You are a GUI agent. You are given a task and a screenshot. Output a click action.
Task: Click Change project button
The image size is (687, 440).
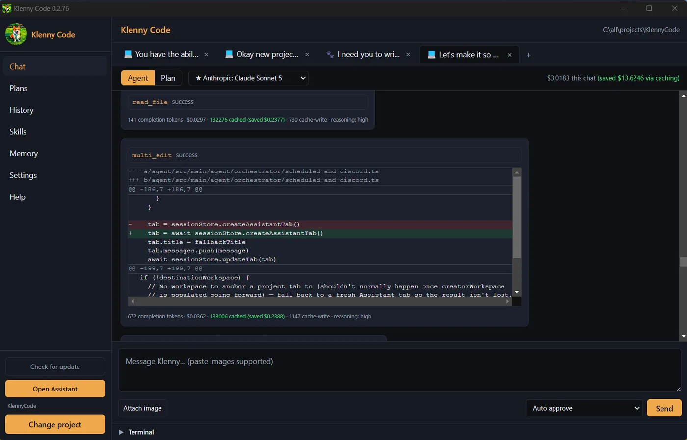coord(55,424)
